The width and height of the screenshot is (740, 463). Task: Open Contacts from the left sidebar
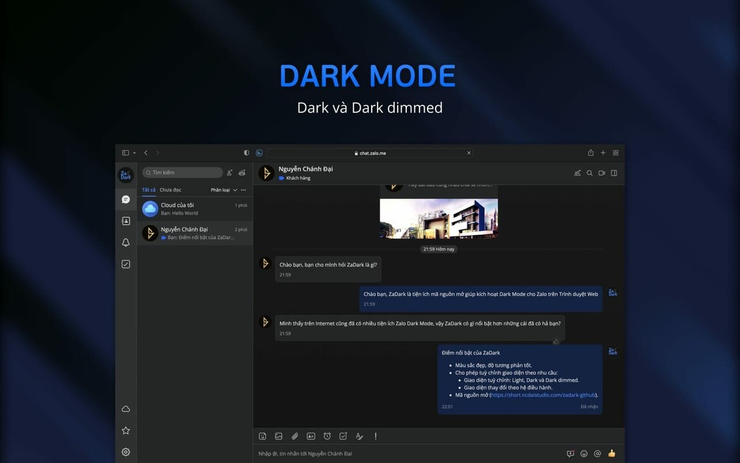click(125, 221)
